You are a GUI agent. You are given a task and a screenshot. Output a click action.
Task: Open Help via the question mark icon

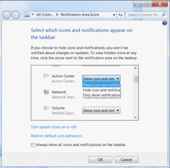tap(165, 23)
